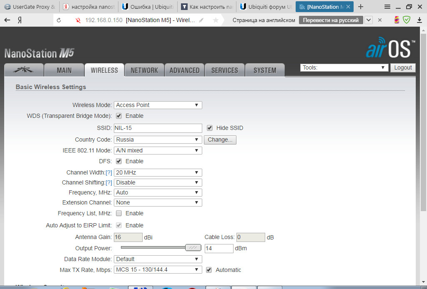Click the insecure connection icon in the address bar
This screenshot has width=427, height=289.
[x=78, y=20]
